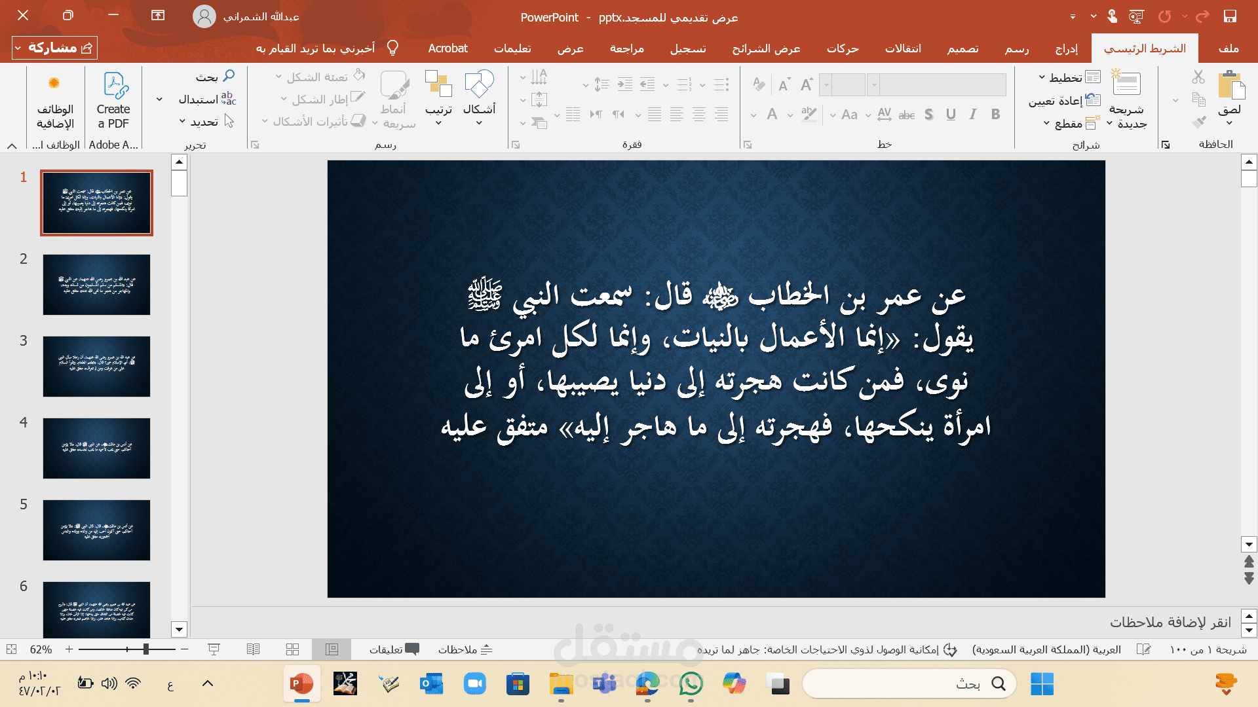Click the zoom slider handle
This screenshot has height=707, width=1258.
click(145, 649)
